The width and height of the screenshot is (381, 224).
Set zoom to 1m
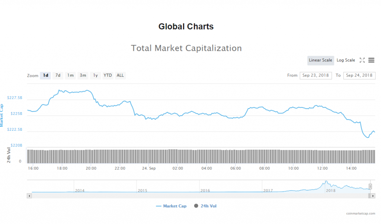coord(70,75)
